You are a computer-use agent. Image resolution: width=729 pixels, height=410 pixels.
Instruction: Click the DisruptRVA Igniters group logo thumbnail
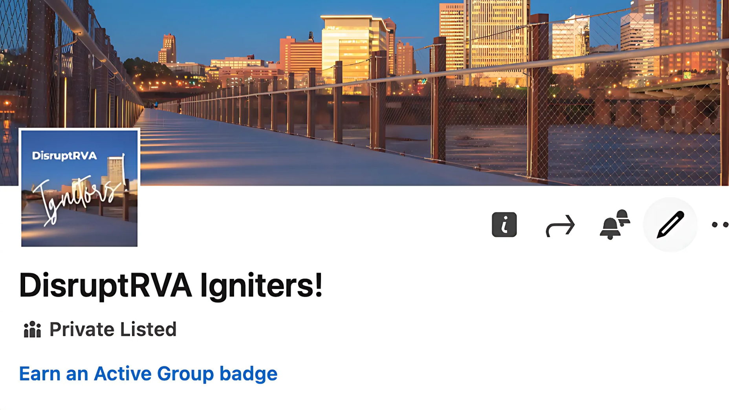(79, 188)
